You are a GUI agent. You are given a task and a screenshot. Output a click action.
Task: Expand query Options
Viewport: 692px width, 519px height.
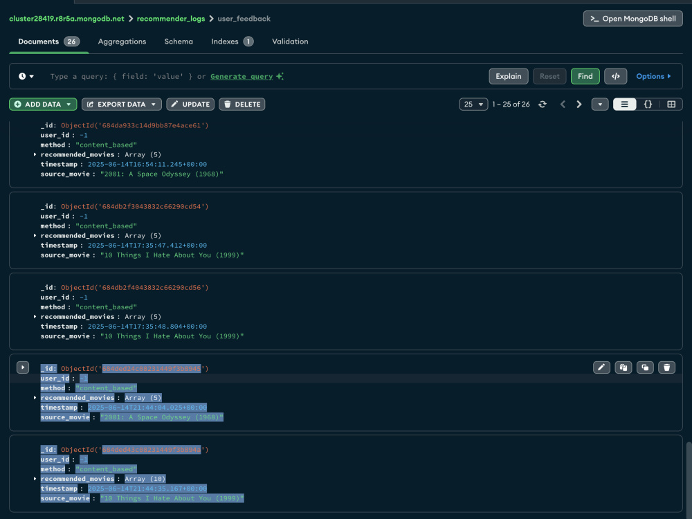click(x=654, y=76)
